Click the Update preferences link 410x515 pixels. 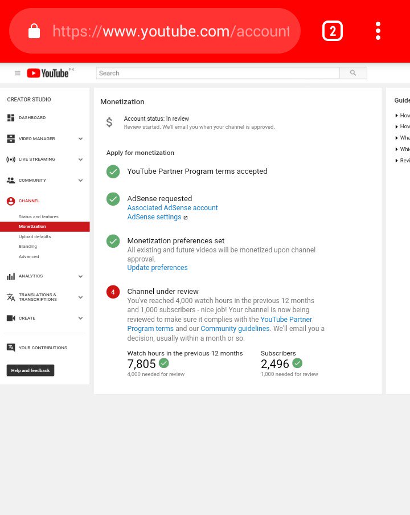pos(157,268)
